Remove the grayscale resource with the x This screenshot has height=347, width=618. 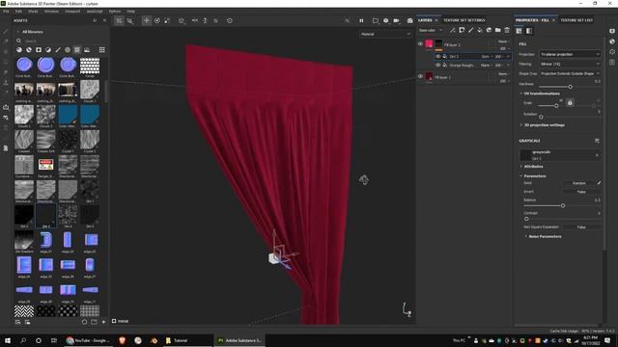pos(597,155)
